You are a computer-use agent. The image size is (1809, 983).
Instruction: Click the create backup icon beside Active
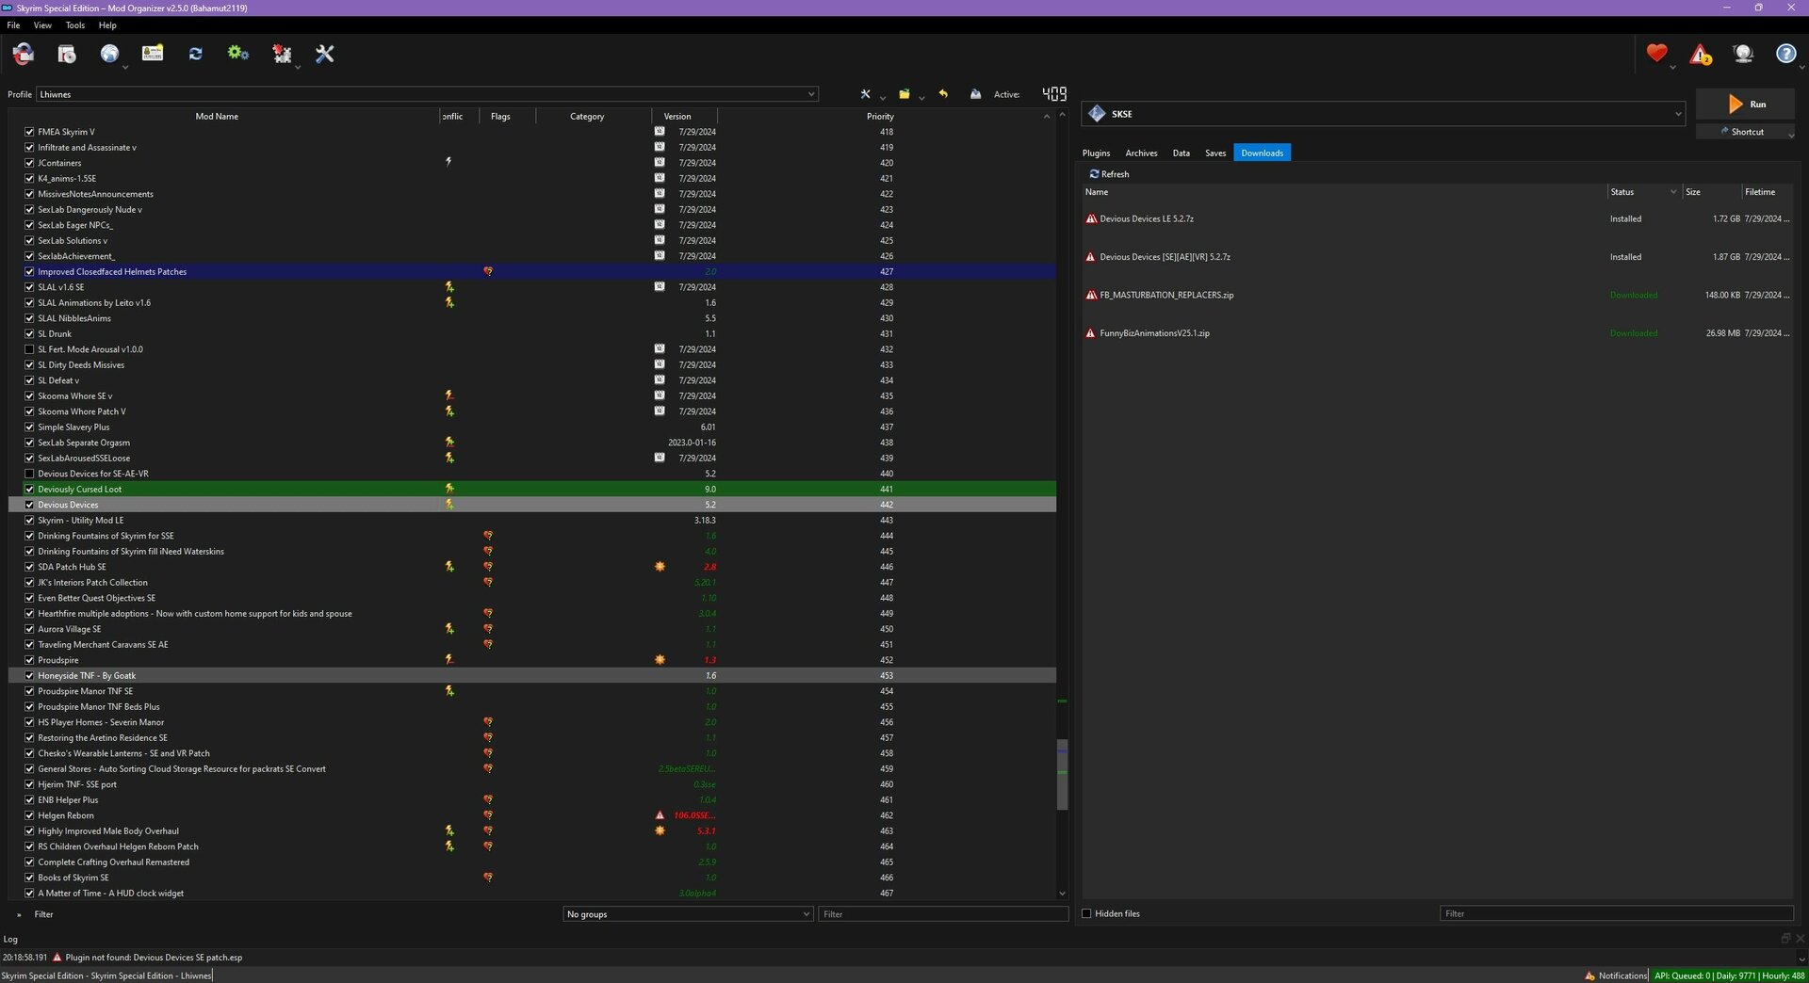(x=975, y=94)
